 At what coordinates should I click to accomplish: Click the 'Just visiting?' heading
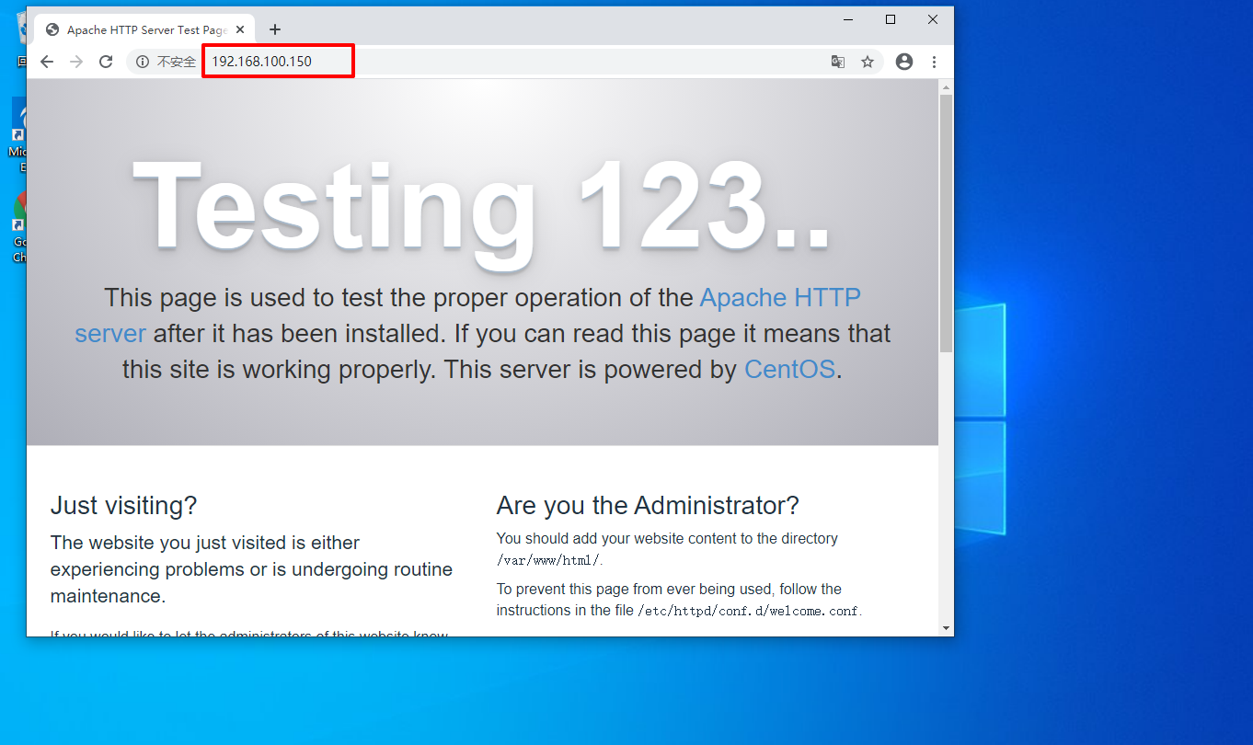pos(123,505)
